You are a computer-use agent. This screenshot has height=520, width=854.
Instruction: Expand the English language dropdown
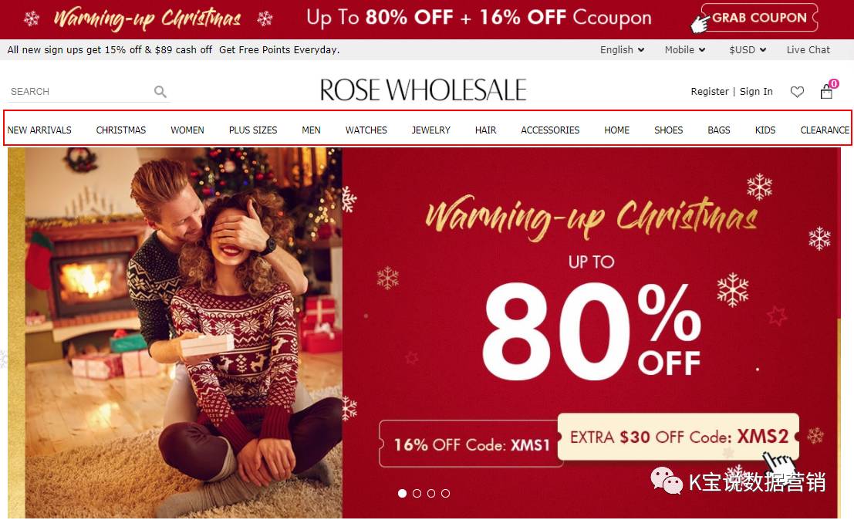(622, 49)
